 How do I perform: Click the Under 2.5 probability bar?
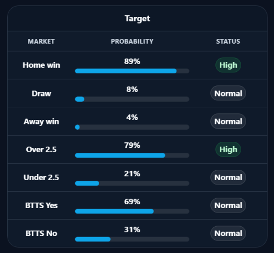[x=132, y=183]
